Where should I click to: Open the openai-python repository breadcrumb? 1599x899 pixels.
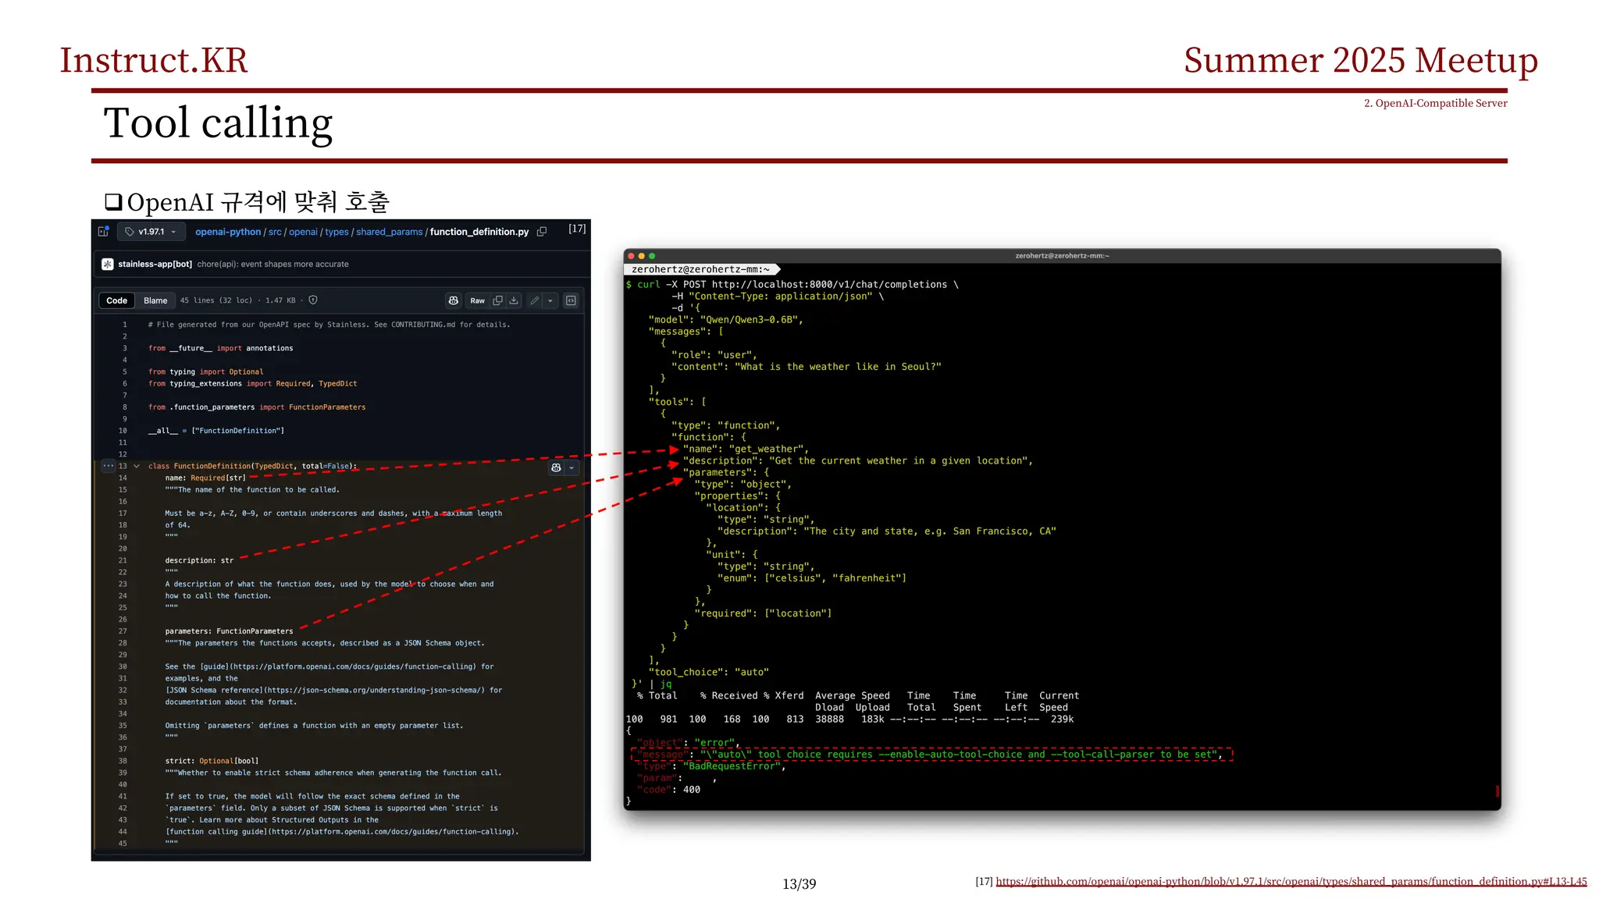coord(228,232)
